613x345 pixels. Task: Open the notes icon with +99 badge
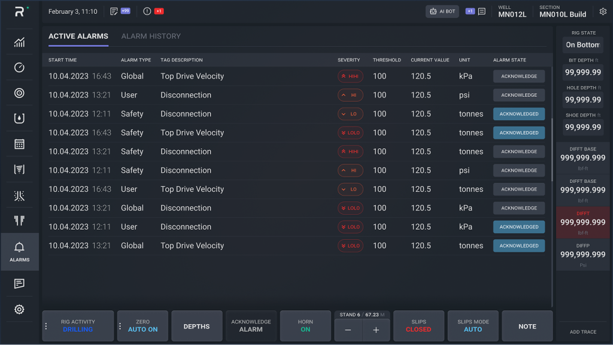pos(120,11)
